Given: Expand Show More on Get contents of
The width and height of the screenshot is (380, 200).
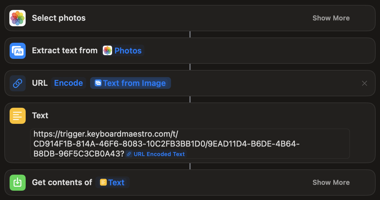Looking at the screenshot, I should coord(331,183).
